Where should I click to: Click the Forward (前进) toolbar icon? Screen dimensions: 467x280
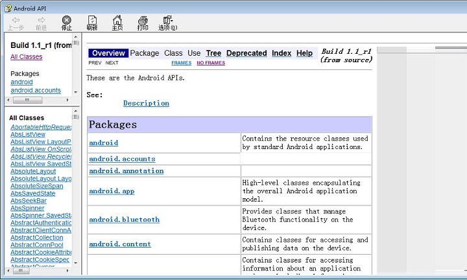coord(41,23)
